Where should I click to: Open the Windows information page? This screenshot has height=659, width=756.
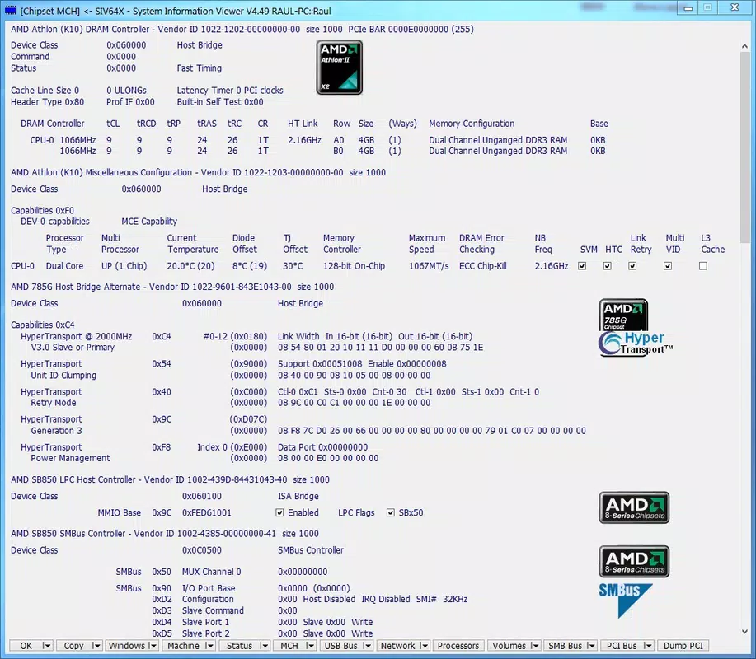pos(127,646)
